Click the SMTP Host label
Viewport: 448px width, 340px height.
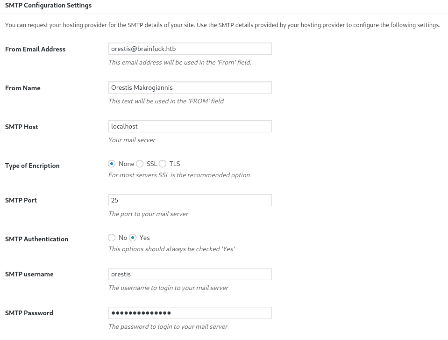pos(21,127)
